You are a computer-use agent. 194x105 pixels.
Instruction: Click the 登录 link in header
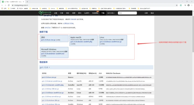click(152, 13)
